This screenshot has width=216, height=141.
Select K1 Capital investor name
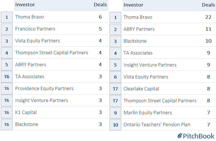click(26, 112)
